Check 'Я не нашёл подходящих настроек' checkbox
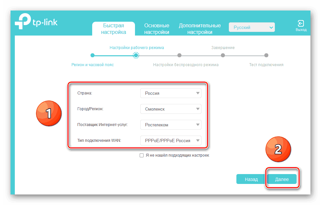321x205 pixels. (142, 155)
